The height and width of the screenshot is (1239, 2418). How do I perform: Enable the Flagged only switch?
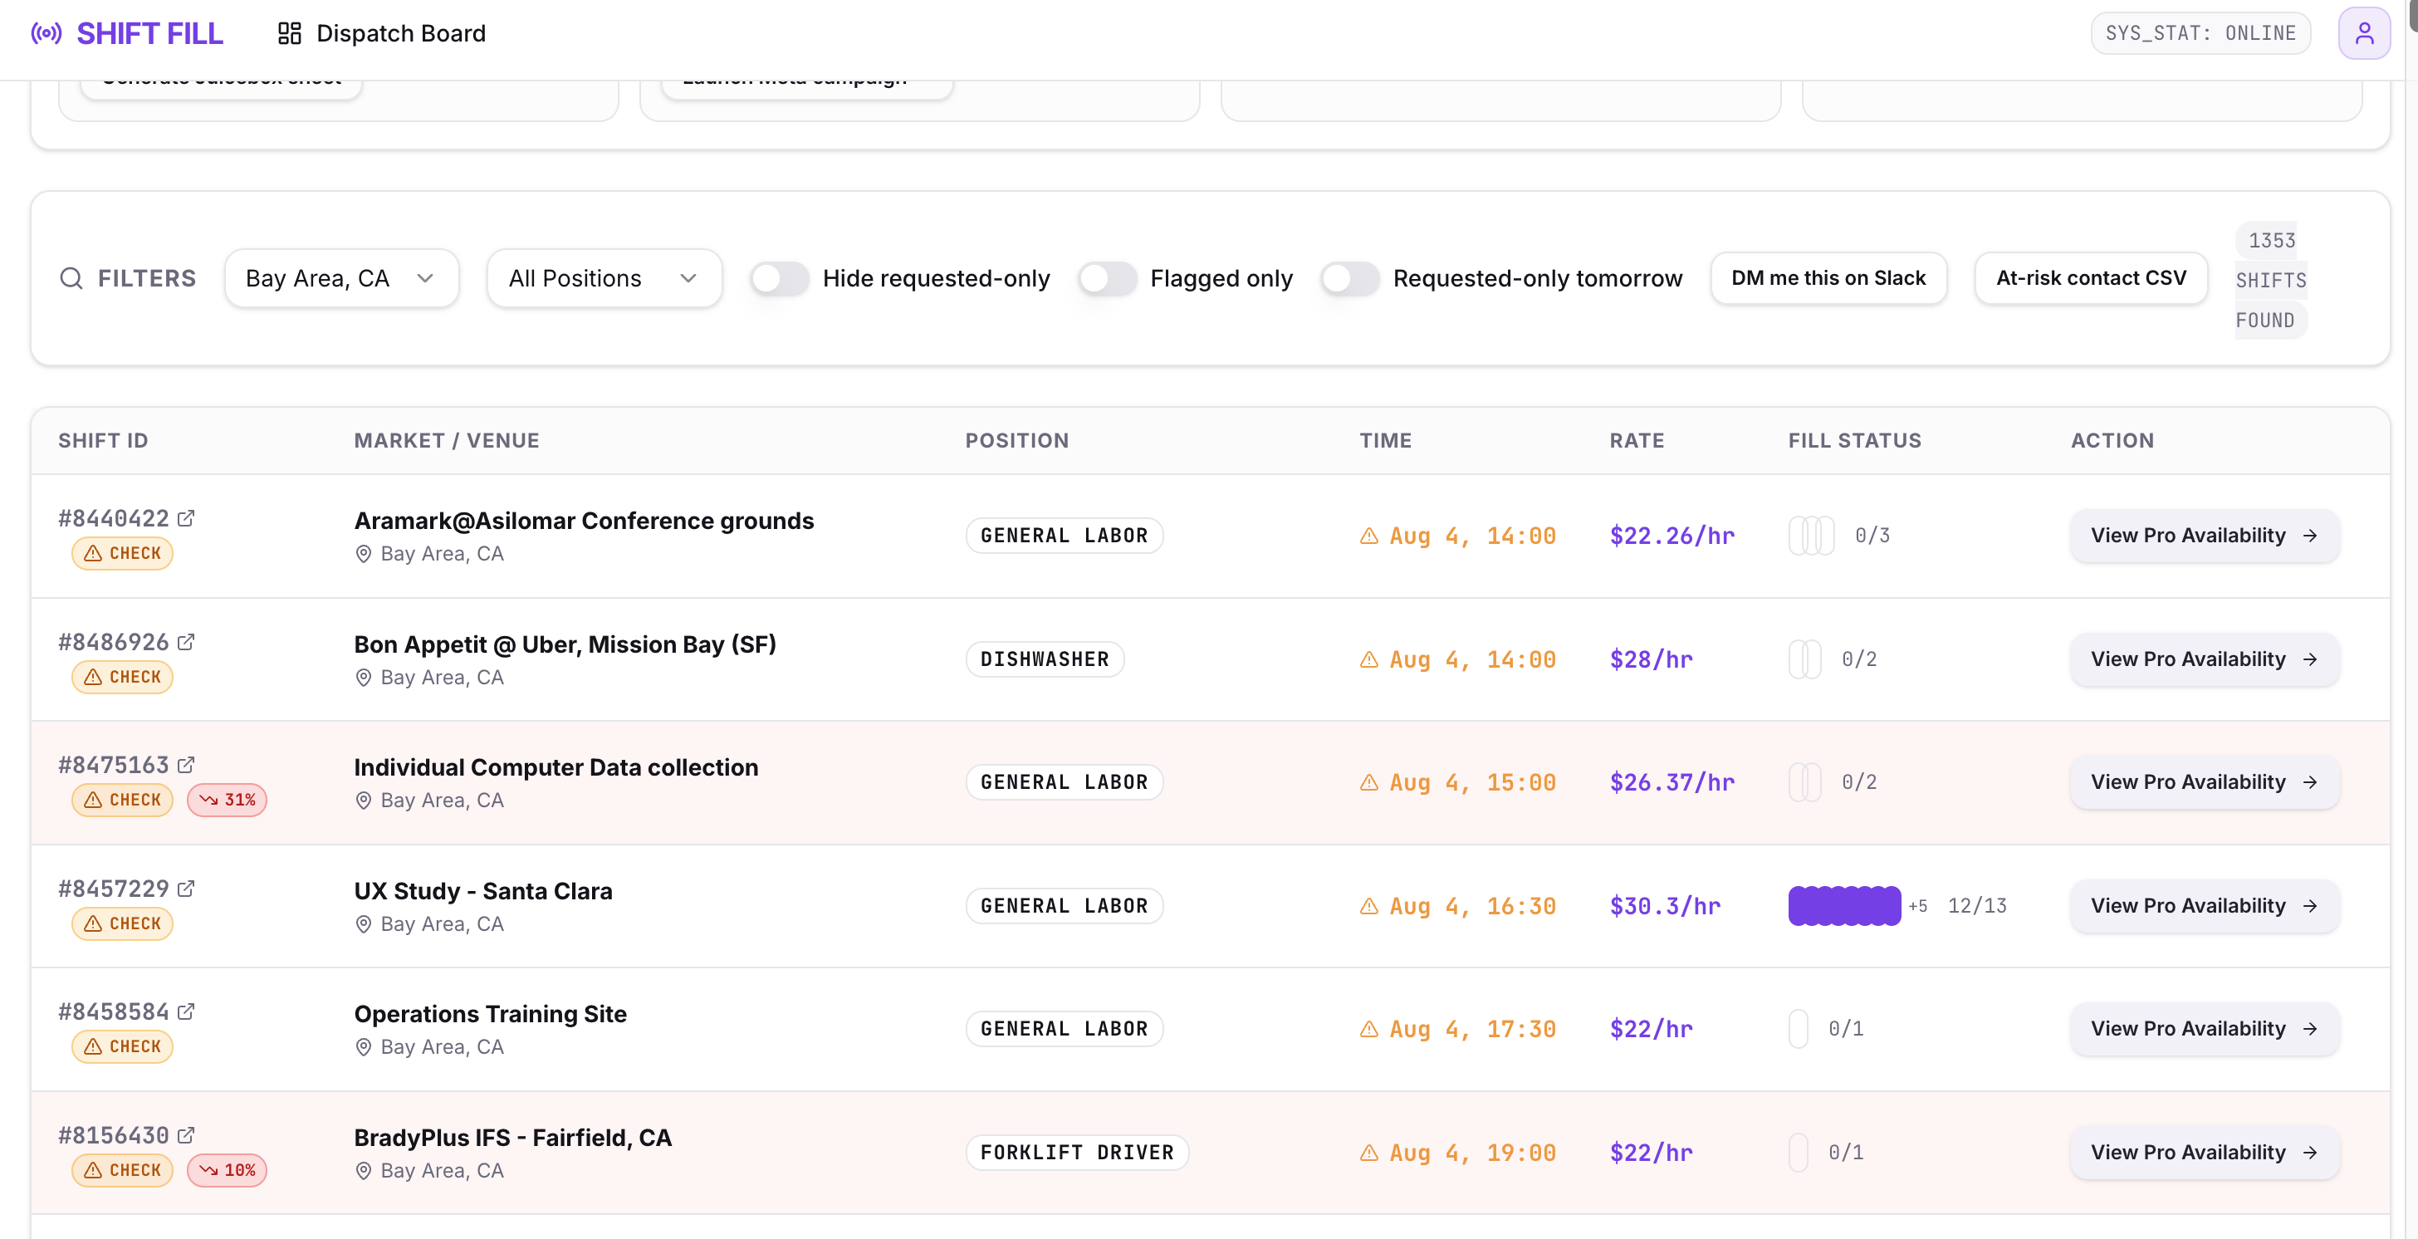click(x=1107, y=278)
